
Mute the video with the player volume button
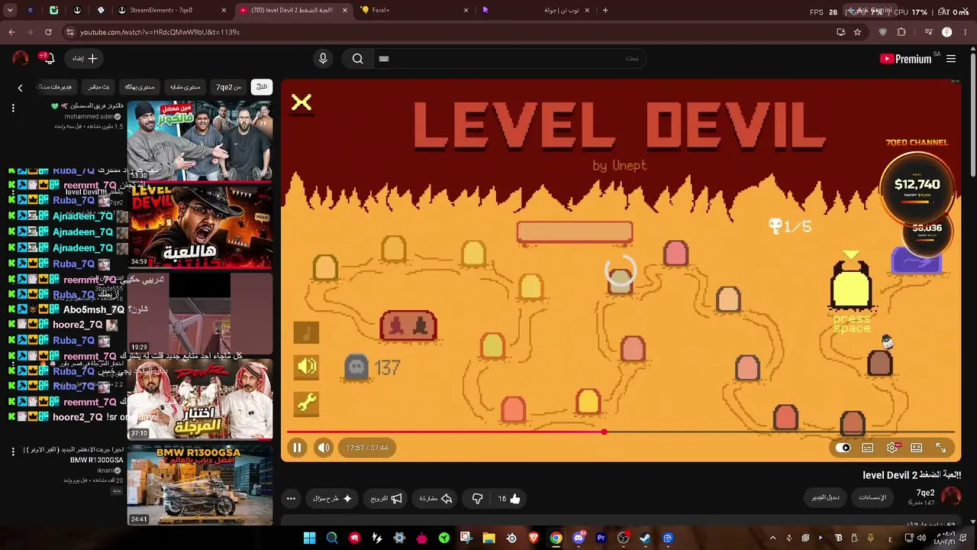click(x=324, y=448)
